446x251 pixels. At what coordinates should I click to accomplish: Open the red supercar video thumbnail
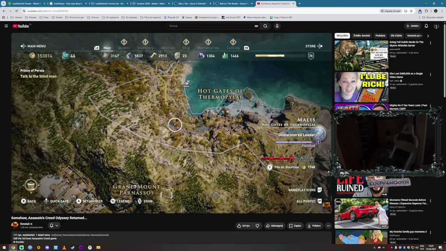tap(361, 213)
